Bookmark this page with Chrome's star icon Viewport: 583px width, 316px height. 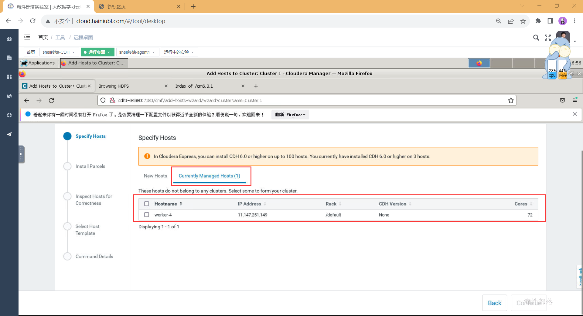coord(523,21)
